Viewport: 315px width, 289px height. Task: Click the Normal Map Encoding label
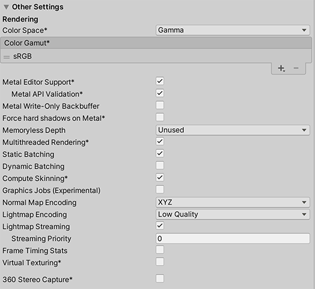[40, 202]
